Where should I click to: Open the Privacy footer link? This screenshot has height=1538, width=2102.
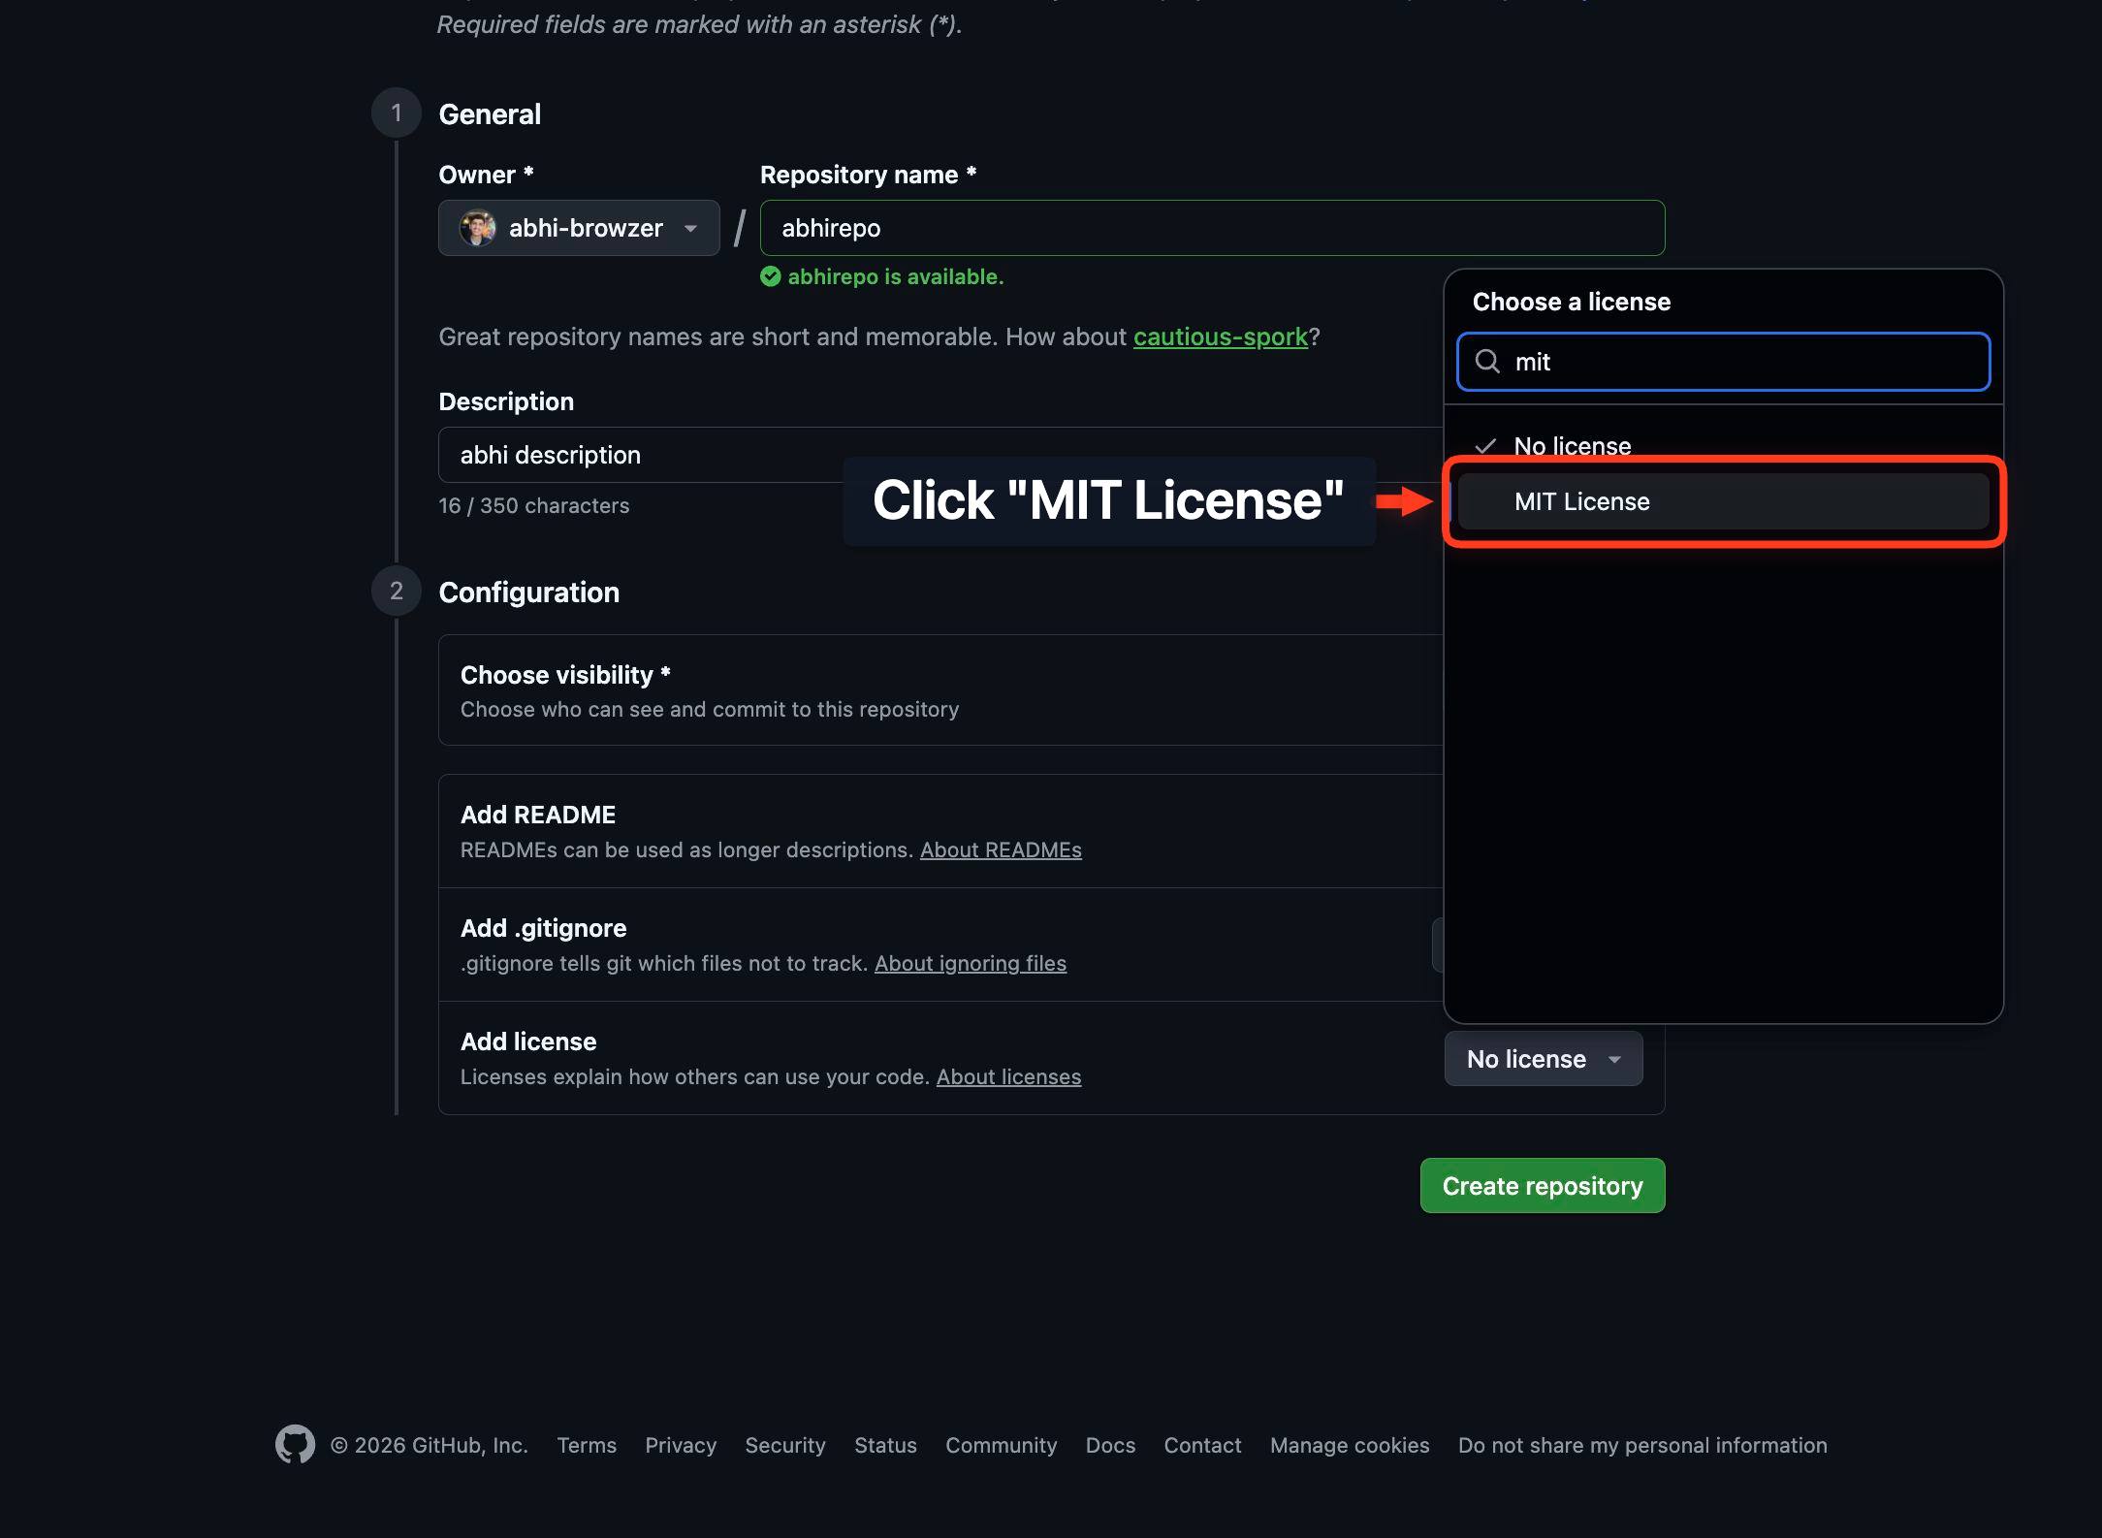[x=681, y=1445]
